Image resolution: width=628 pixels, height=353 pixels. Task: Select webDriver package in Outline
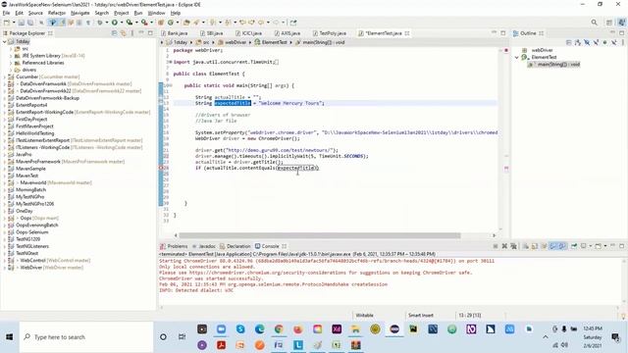[542, 50]
